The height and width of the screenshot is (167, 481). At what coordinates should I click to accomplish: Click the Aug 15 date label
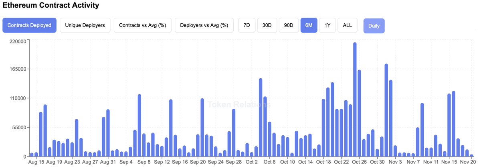(x=36, y=162)
